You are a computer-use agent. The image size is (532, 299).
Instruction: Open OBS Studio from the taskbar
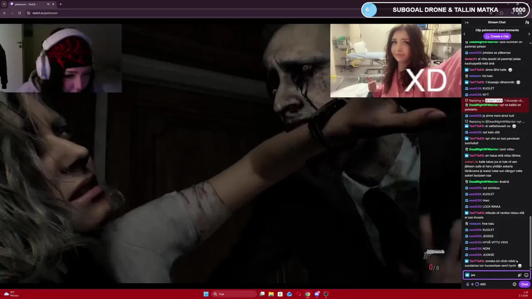coord(326,294)
